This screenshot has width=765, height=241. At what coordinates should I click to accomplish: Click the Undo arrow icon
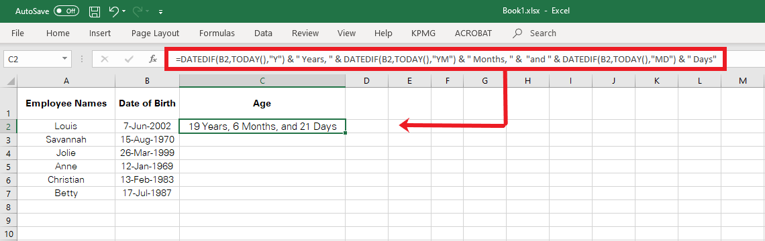(113, 11)
